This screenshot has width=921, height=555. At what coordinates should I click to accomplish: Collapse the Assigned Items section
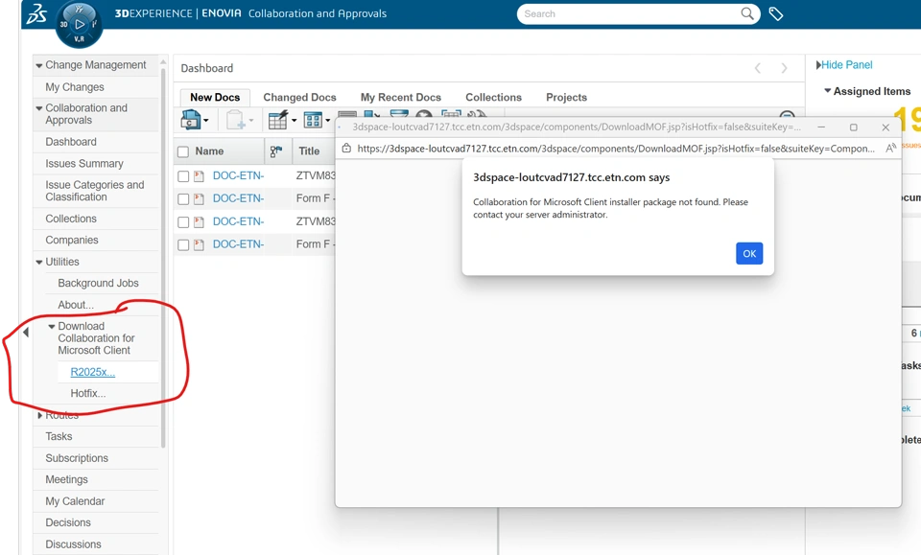(827, 91)
